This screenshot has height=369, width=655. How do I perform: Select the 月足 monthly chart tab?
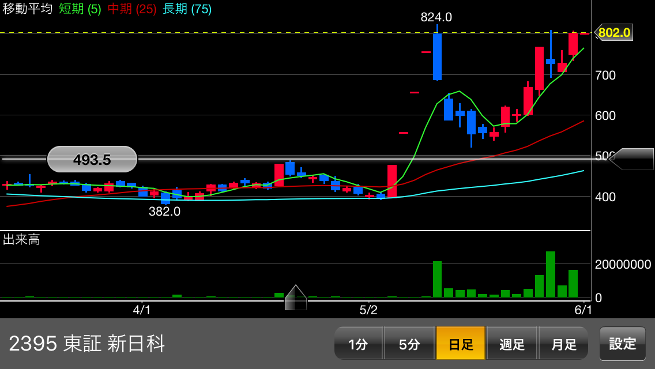tap(563, 344)
